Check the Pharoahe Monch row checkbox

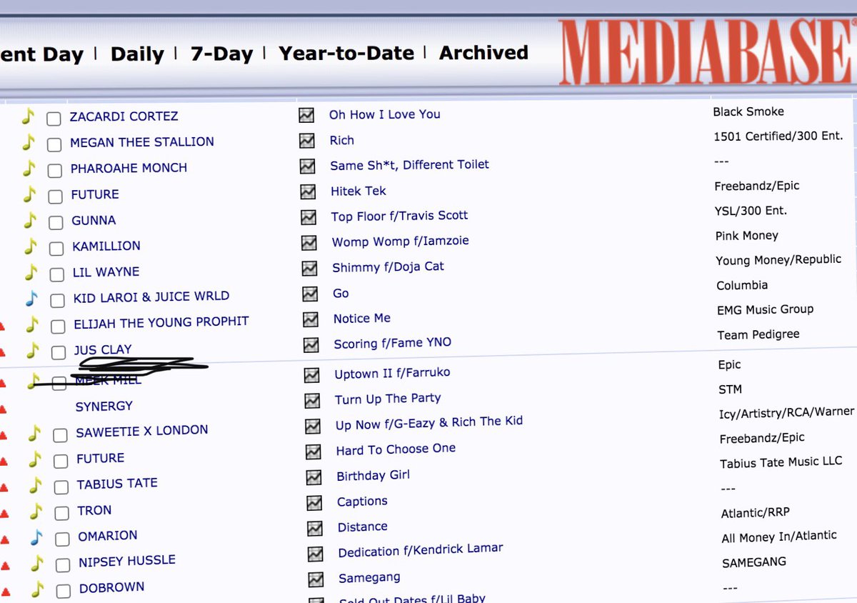[x=54, y=171]
